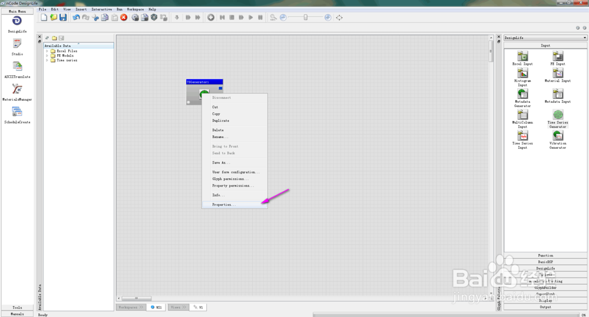Click the Views >> button
Viewport: 589px width, 317px height.
pyautogui.click(x=178, y=307)
